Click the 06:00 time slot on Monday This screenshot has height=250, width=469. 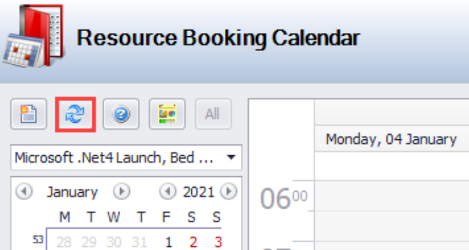coord(391,195)
